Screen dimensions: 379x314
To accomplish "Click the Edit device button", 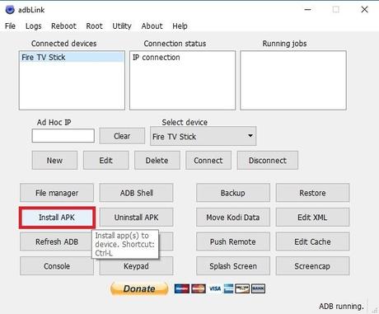I will point(106,160).
